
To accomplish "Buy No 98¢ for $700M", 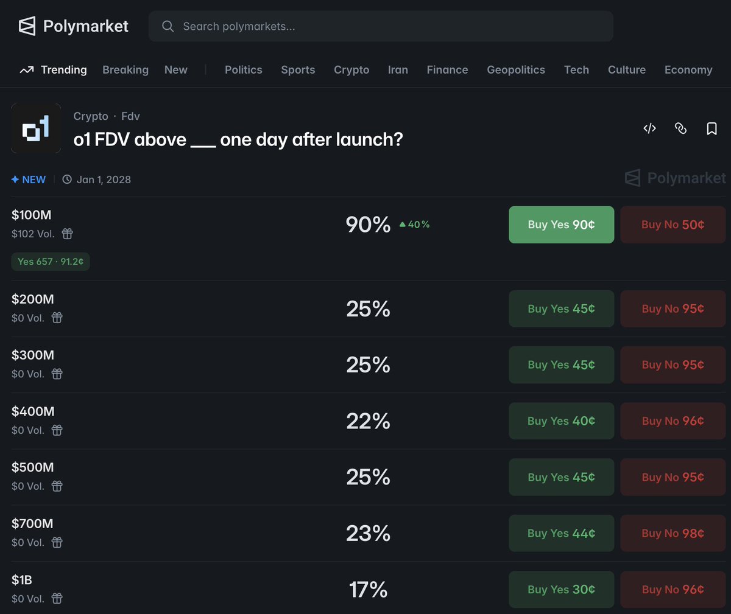I will tap(673, 533).
